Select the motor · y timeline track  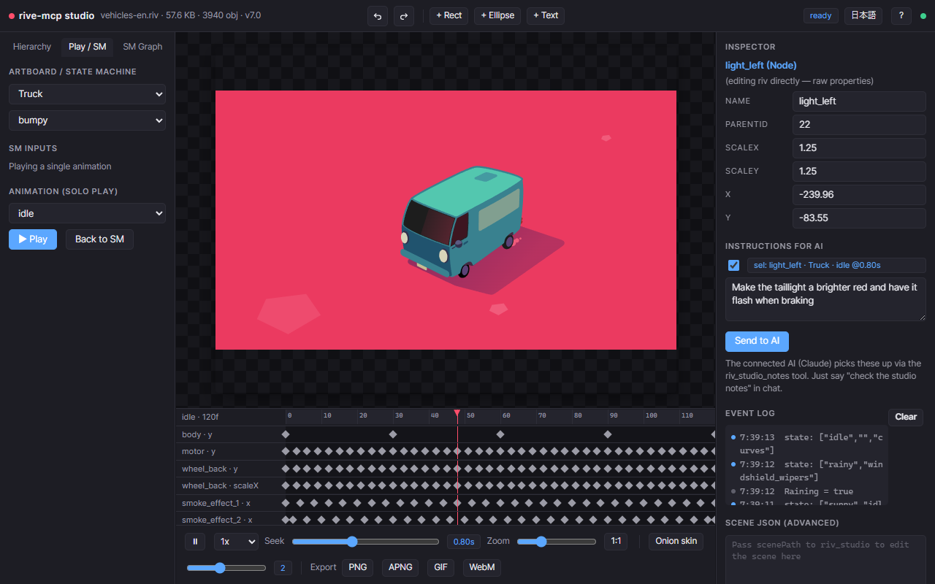point(446,451)
